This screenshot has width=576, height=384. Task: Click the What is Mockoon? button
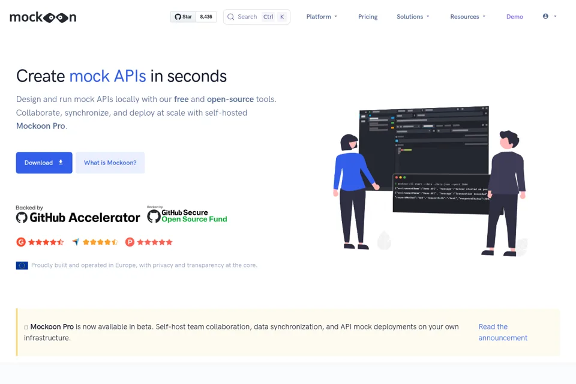tap(110, 163)
